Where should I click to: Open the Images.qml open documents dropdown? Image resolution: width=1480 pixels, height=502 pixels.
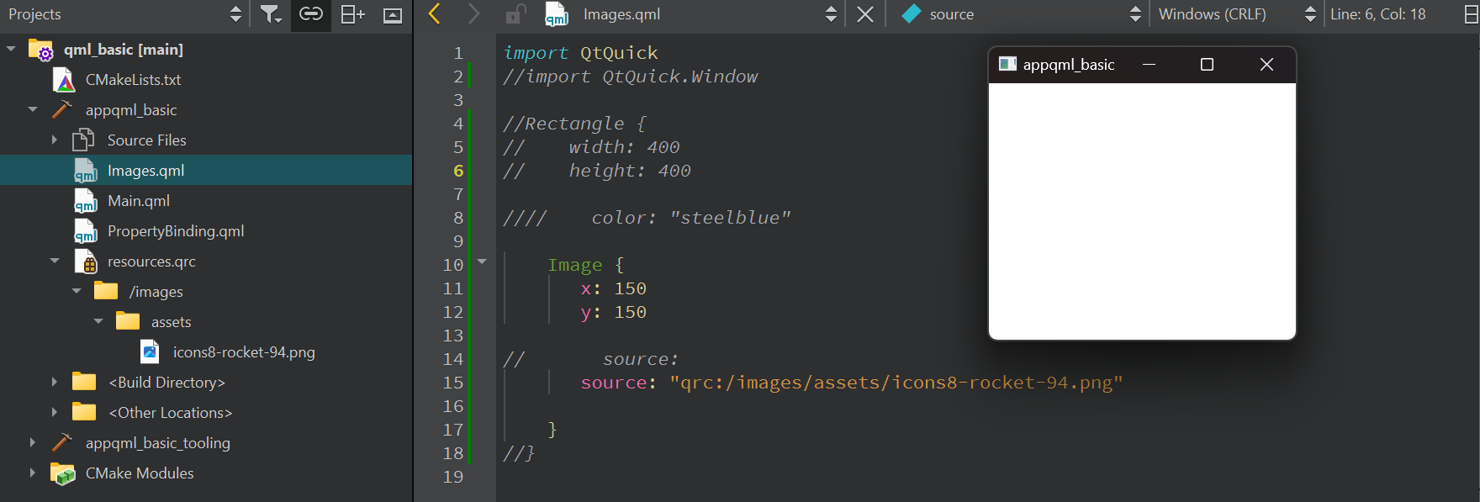coord(831,14)
